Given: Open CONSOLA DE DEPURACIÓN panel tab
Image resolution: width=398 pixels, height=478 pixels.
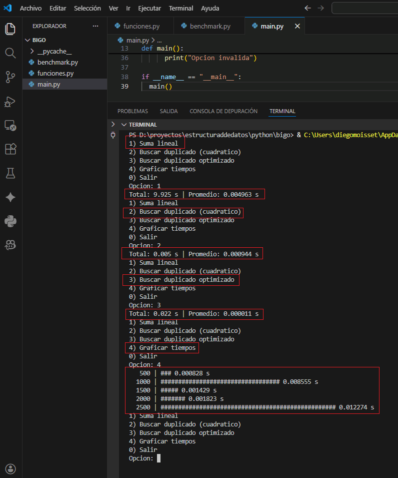Looking at the screenshot, I should (x=223, y=111).
